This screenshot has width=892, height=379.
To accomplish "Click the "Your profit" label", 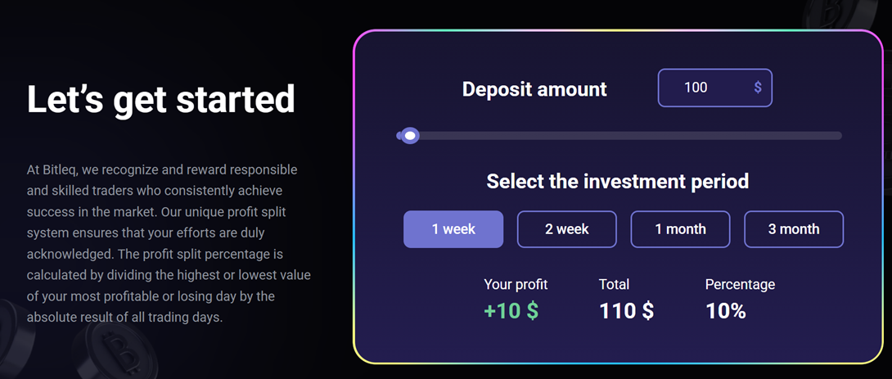I will click(x=516, y=285).
